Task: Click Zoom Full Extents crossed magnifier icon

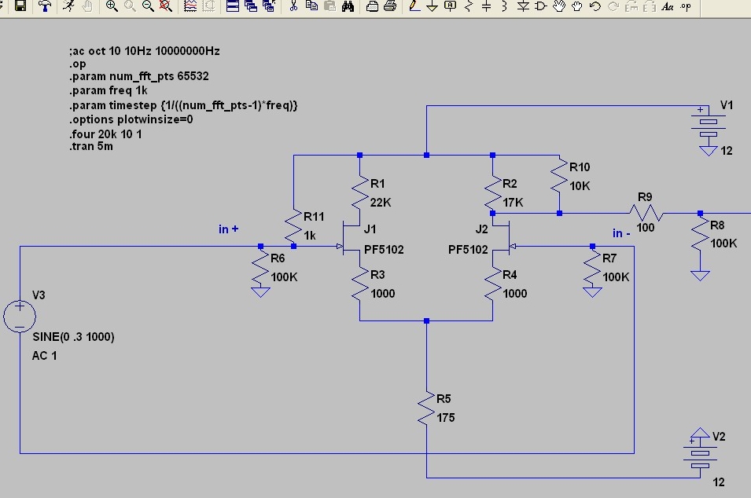Action: pos(166,5)
